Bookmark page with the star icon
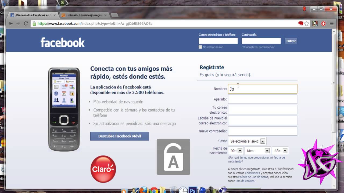This screenshot has width=344, height=193. pyautogui.click(x=307, y=24)
